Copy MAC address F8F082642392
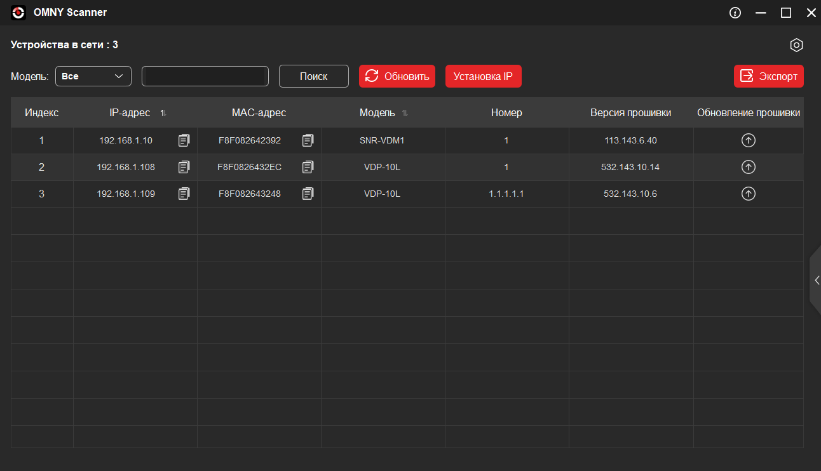Screen dimensions: 821x471 308,140
